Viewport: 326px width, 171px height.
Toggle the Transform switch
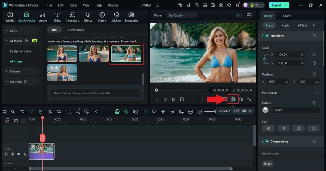265,36
